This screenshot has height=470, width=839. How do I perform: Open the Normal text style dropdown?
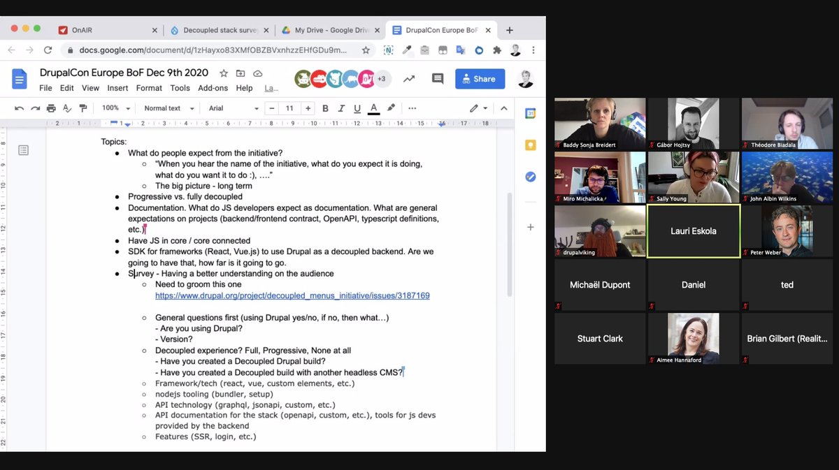pyautogui.click(x=168, y=108)
